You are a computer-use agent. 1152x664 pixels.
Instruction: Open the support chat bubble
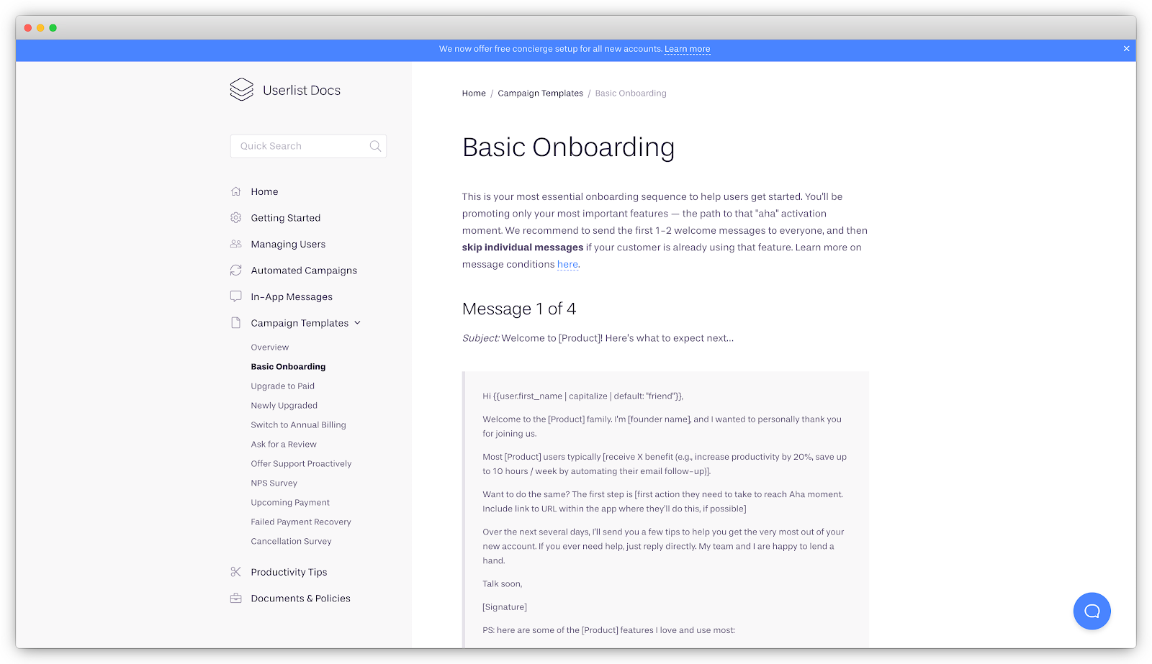(x=1092, y=611)
